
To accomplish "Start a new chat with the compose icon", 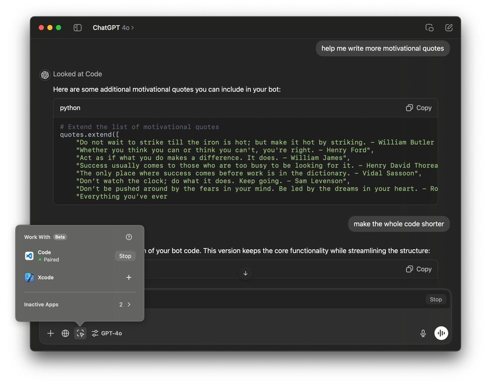I will pyautogui.click(x=449, y=28).
